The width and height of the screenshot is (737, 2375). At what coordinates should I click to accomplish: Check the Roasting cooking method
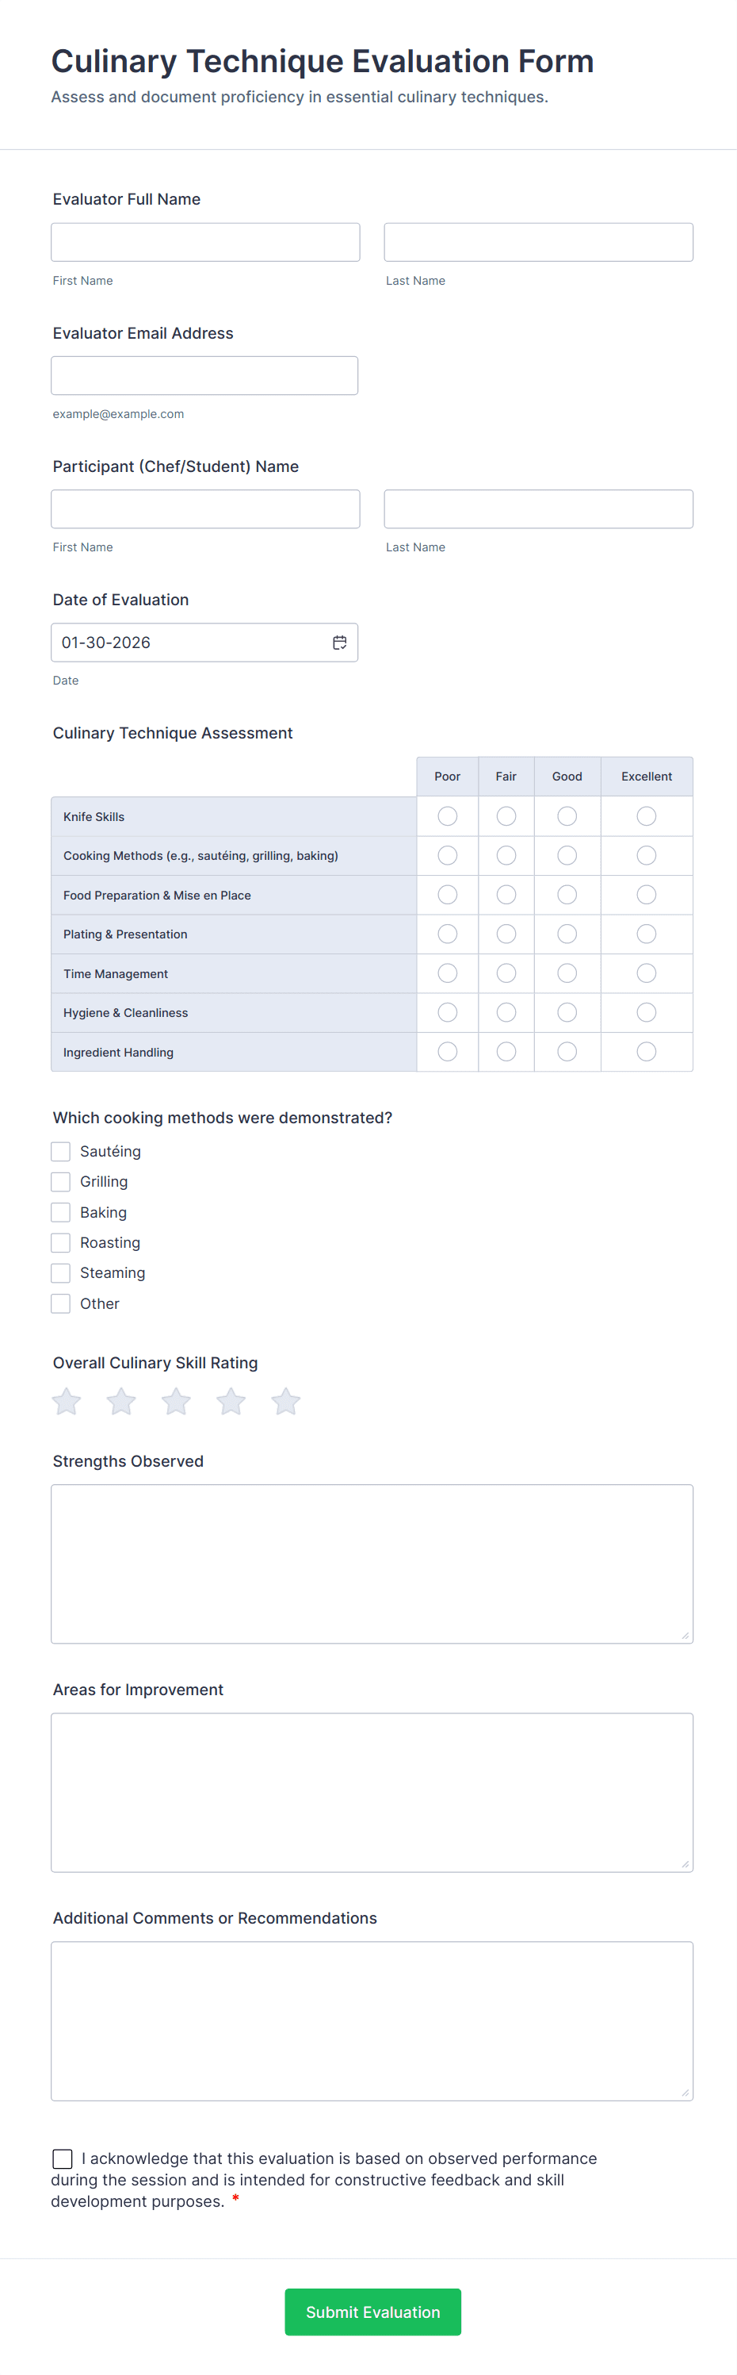[61, 1242]
